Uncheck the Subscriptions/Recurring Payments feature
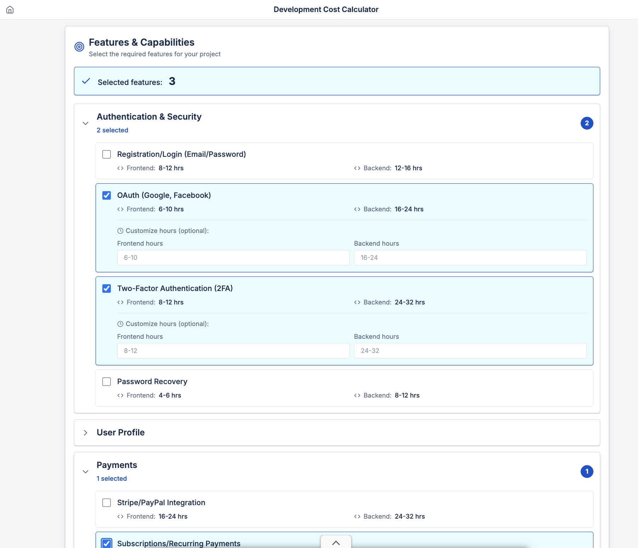Image resolution: width=638 pixels, height=548 pixels. 106,543
